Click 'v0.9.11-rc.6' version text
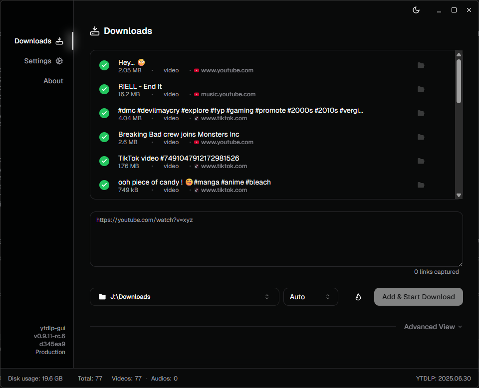 click(49, 336)
